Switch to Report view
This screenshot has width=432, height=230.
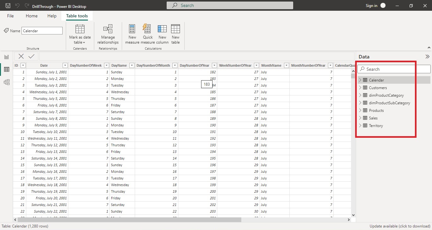pos(6,57)
